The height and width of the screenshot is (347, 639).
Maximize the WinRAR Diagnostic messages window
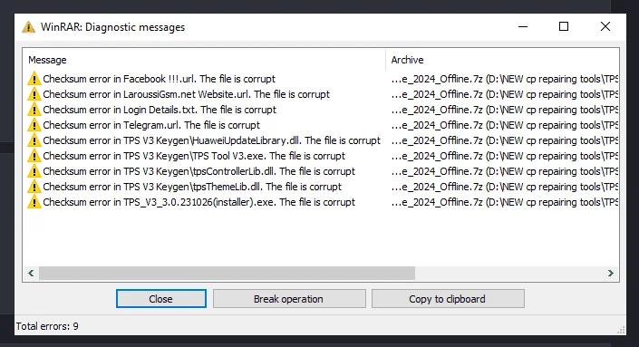[x=564, y=26]
